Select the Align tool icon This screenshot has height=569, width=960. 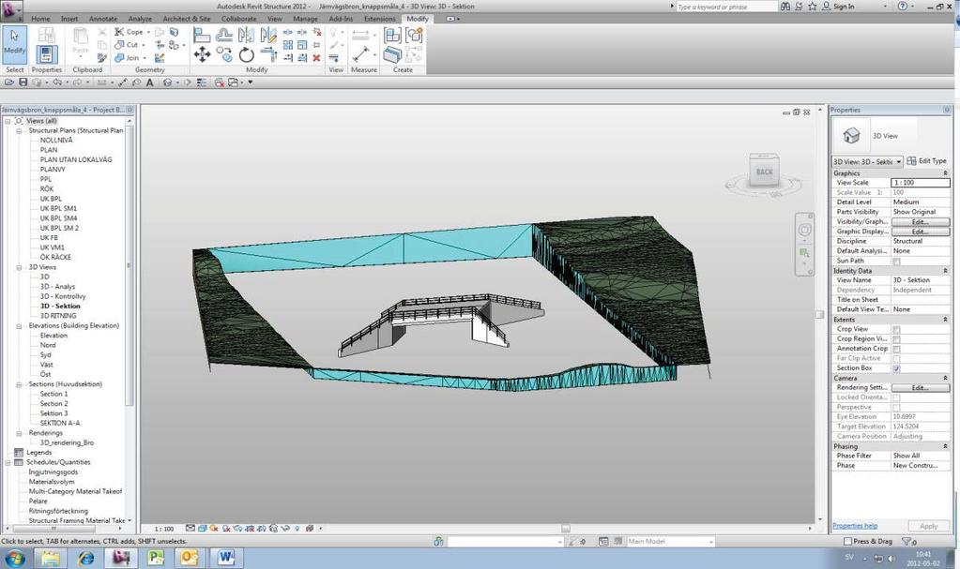202,36
